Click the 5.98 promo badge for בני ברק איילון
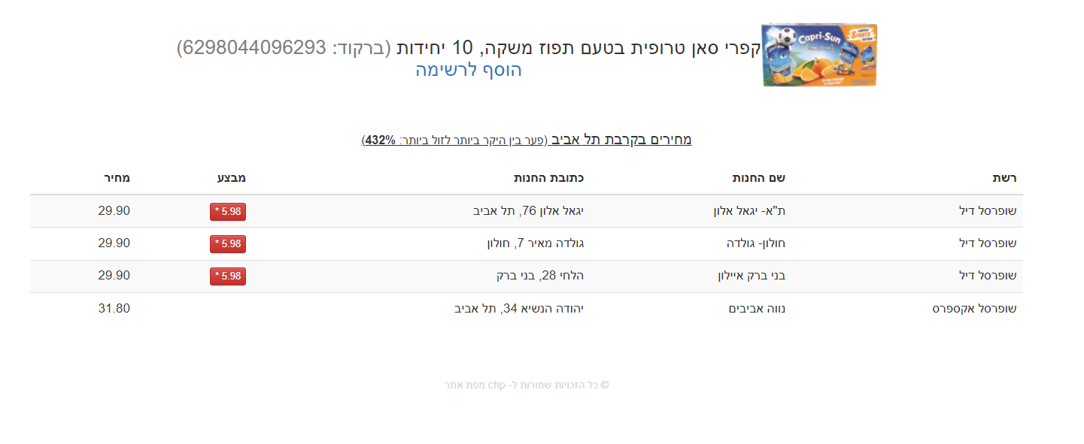 click(228, 276)
